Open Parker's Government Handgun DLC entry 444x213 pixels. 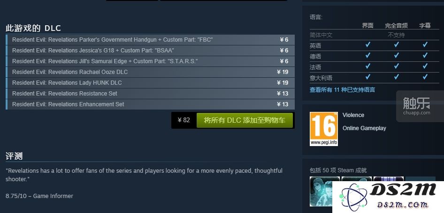[x=150, y=40]
